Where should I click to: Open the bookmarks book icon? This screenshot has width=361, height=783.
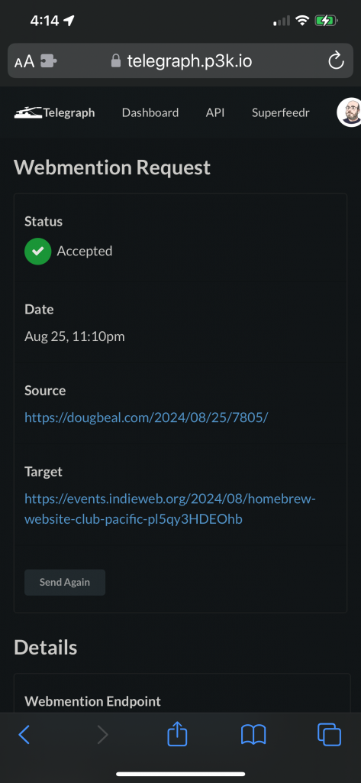[253, 735]
